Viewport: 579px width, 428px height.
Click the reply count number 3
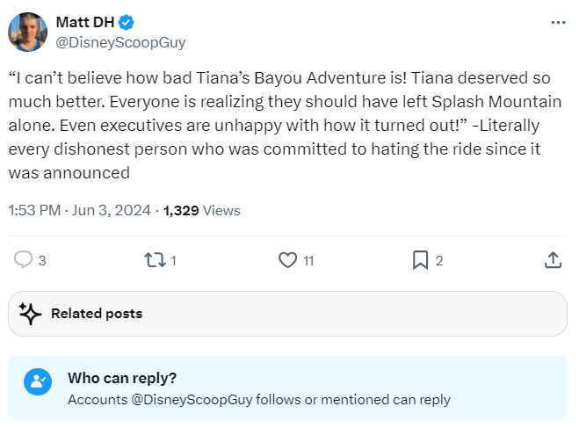tap(43, 260)
